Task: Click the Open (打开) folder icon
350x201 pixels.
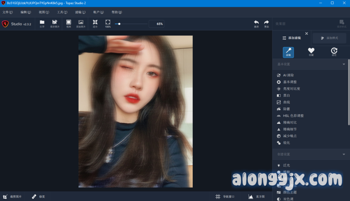Action: click(42, 23)
